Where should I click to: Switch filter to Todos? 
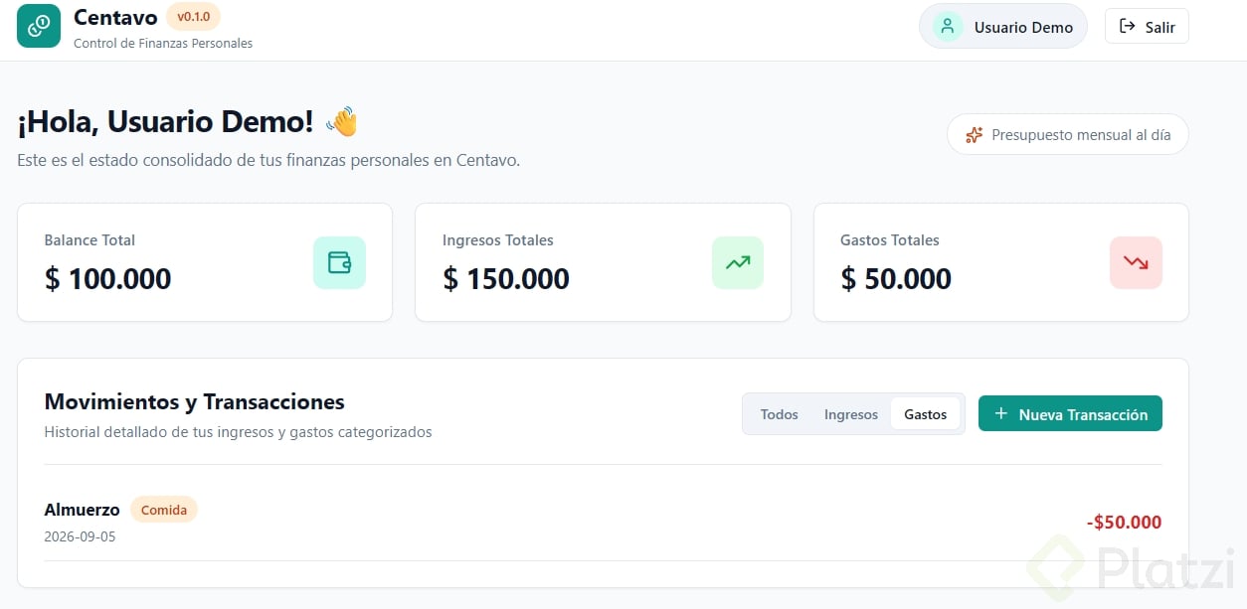click(780, 414)
